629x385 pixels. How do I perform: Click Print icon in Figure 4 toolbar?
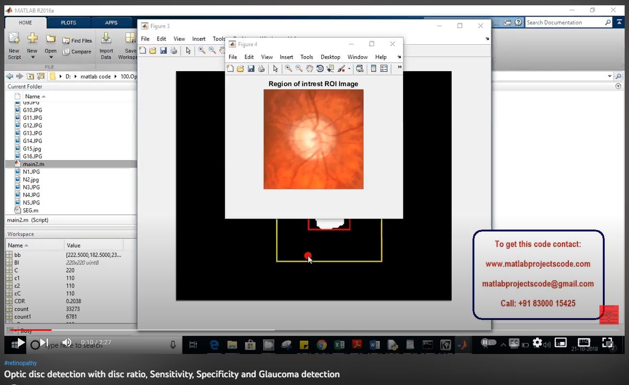click(261, 69)
